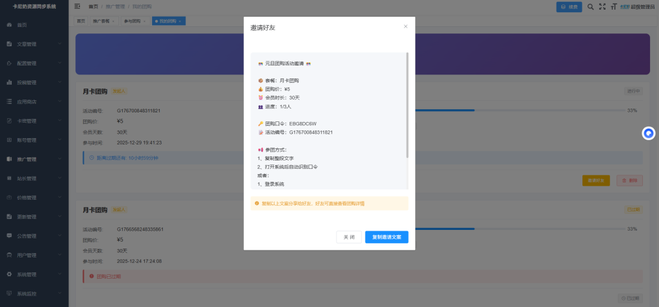Expand the 卡密管理 menu chevron
Viewport: 659px width, 307px height.
(60, 121)
